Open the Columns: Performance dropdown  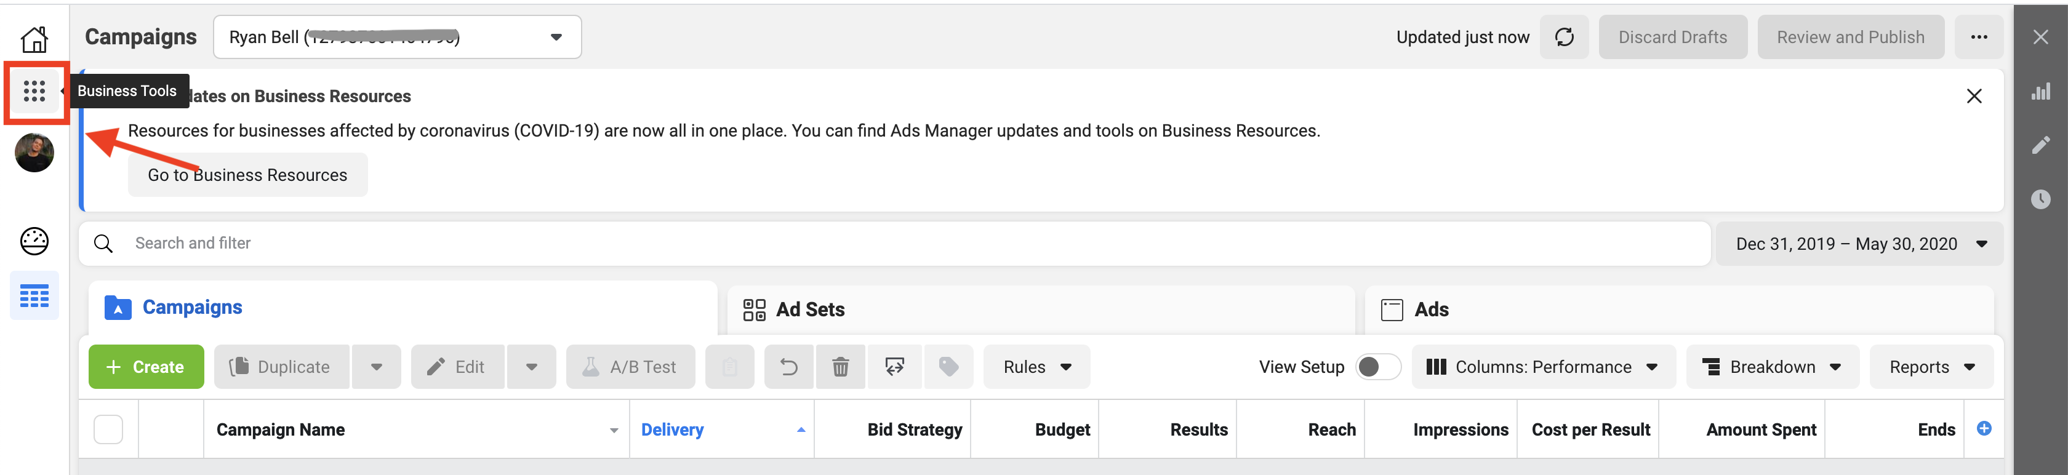pyautogui.click(x=1543, y=367)
